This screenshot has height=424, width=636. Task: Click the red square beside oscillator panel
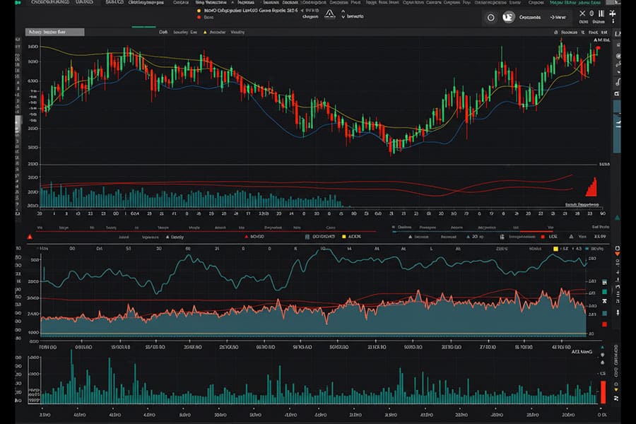pos(604,324)
